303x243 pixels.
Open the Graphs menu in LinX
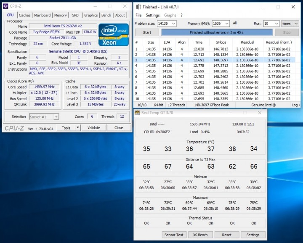[x=170, y=15]
